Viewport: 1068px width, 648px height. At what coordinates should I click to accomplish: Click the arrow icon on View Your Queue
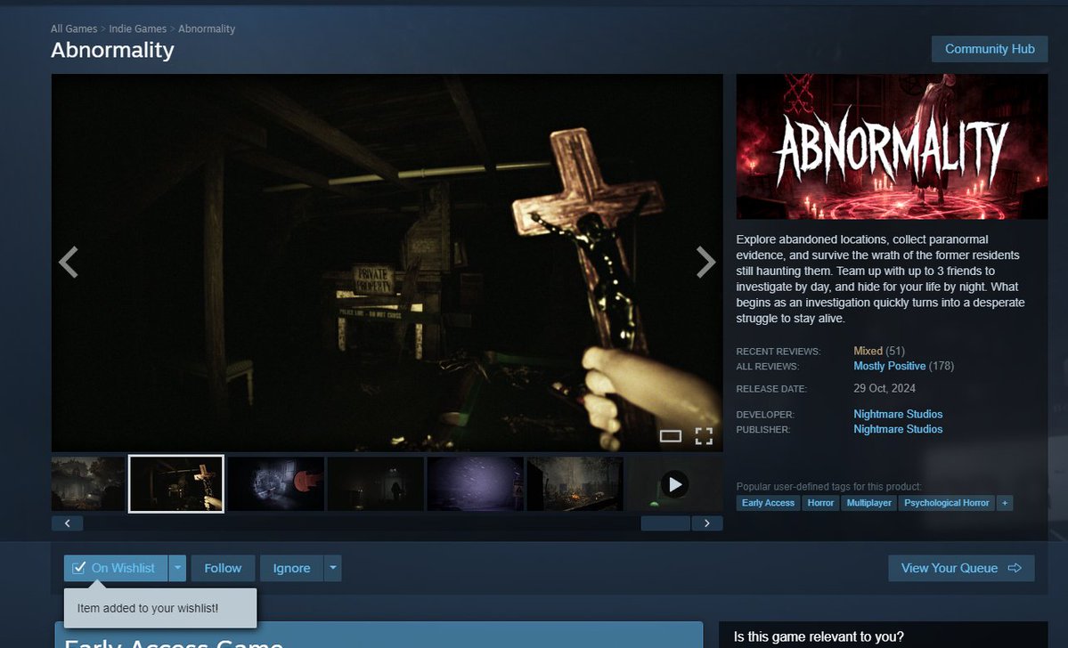click(x=1015, y=568)
